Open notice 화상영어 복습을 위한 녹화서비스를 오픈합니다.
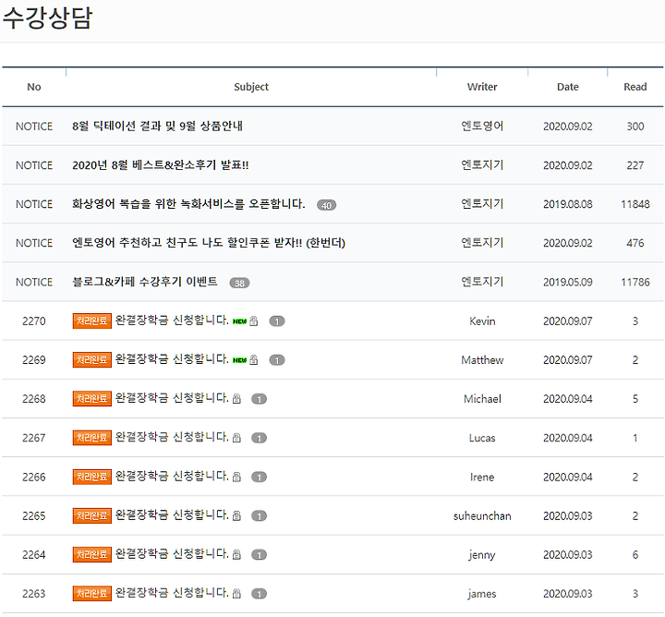The image size is (665, 617). point(188,204)
